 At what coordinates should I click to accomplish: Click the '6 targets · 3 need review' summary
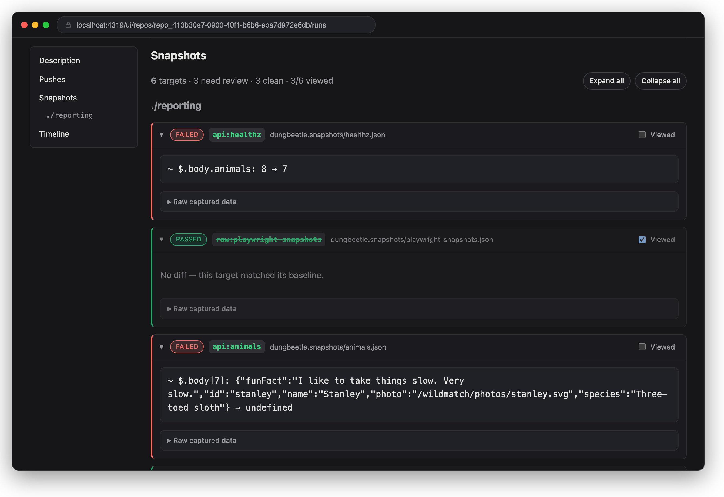coord(242,81)
